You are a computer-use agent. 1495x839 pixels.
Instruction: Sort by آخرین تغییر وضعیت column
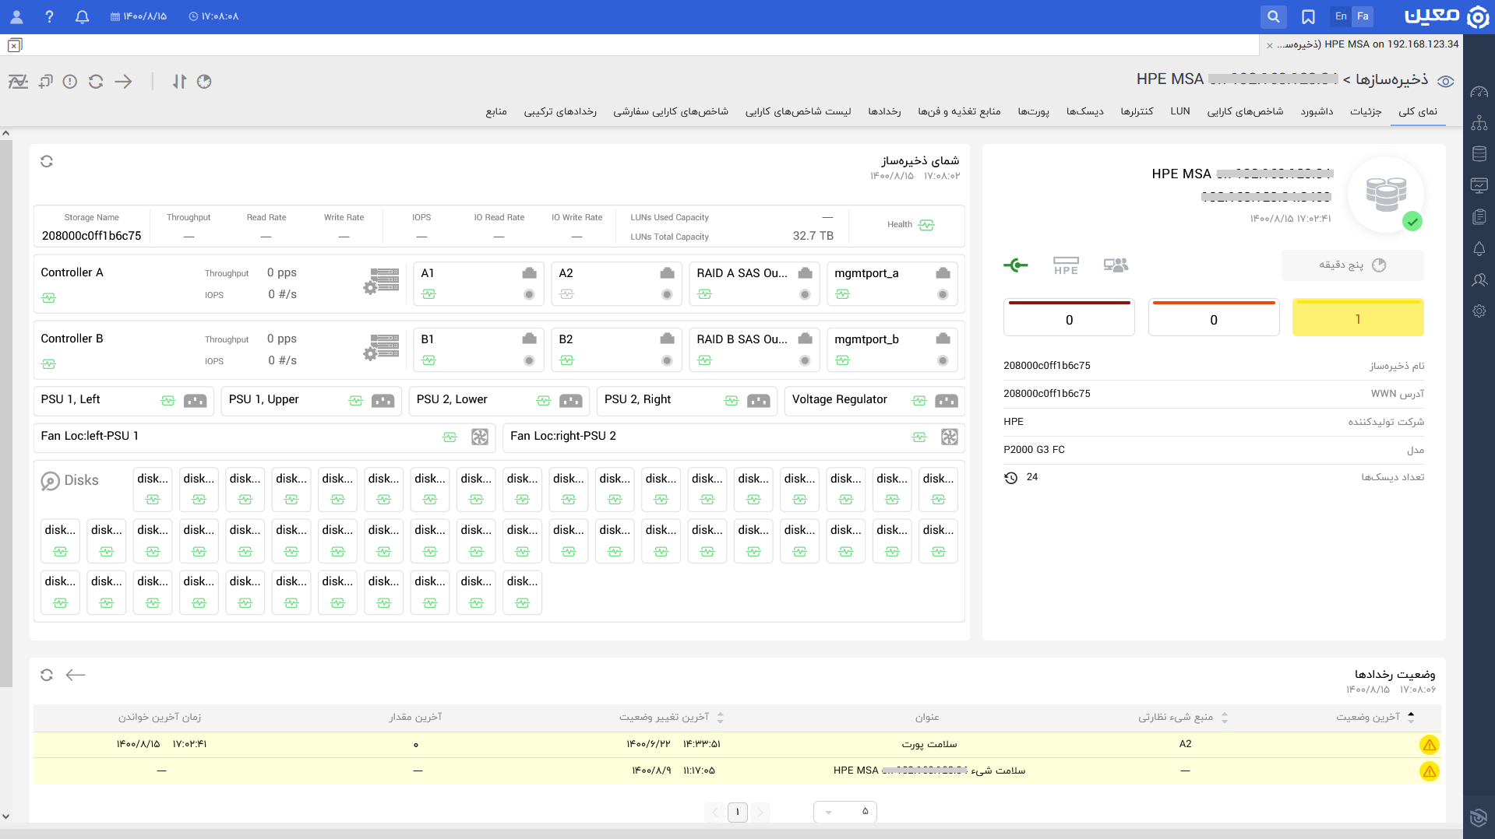(721, 718)
